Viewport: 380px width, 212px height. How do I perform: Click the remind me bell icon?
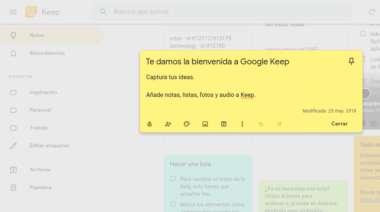(150, 124)
